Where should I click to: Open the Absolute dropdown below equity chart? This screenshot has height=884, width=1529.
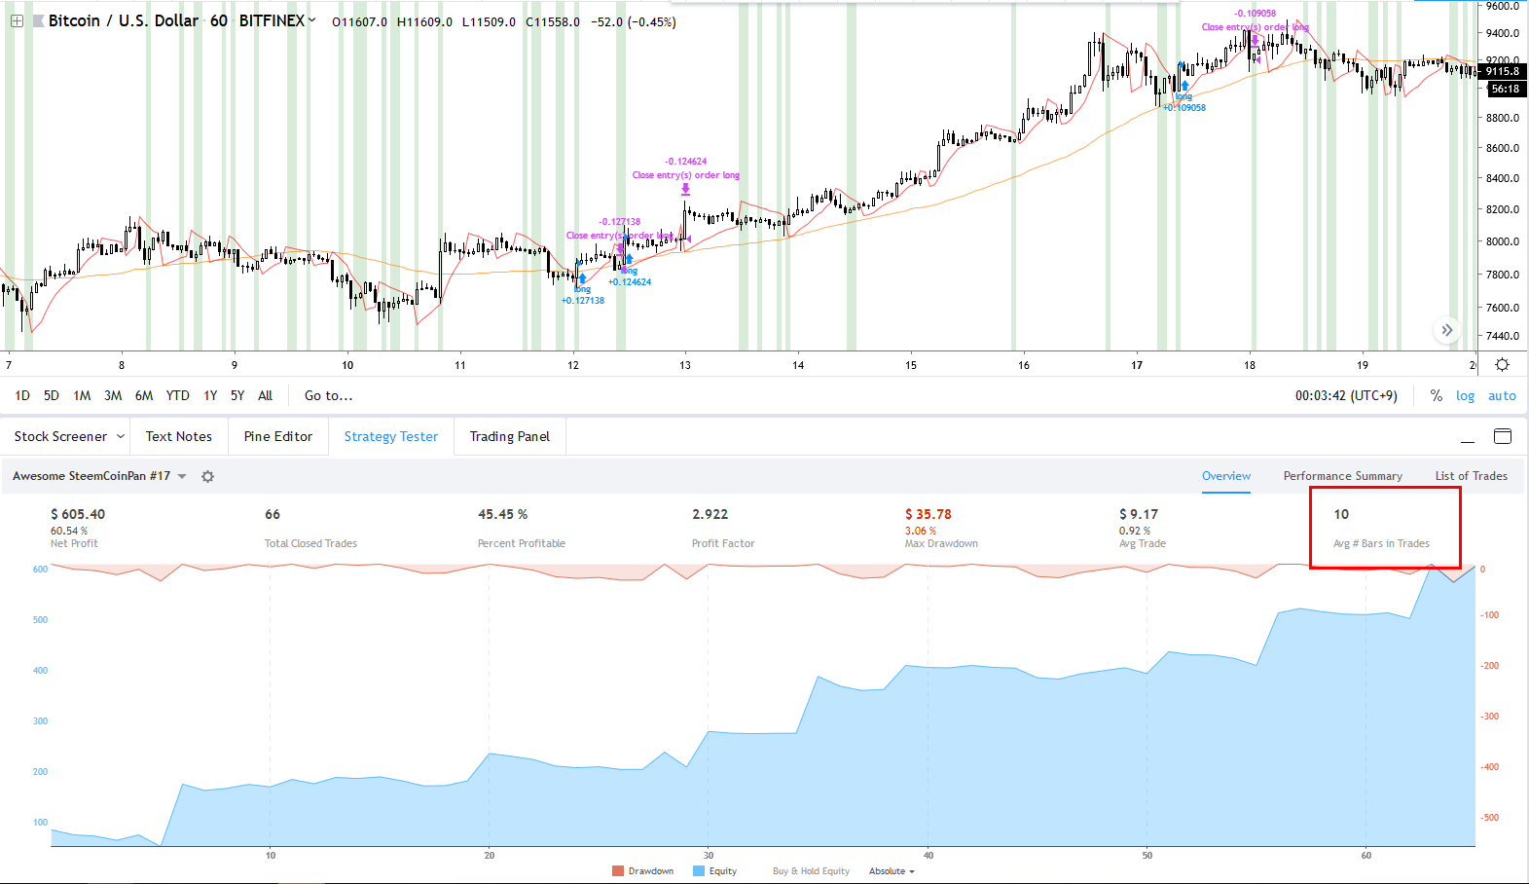point(892,871)
